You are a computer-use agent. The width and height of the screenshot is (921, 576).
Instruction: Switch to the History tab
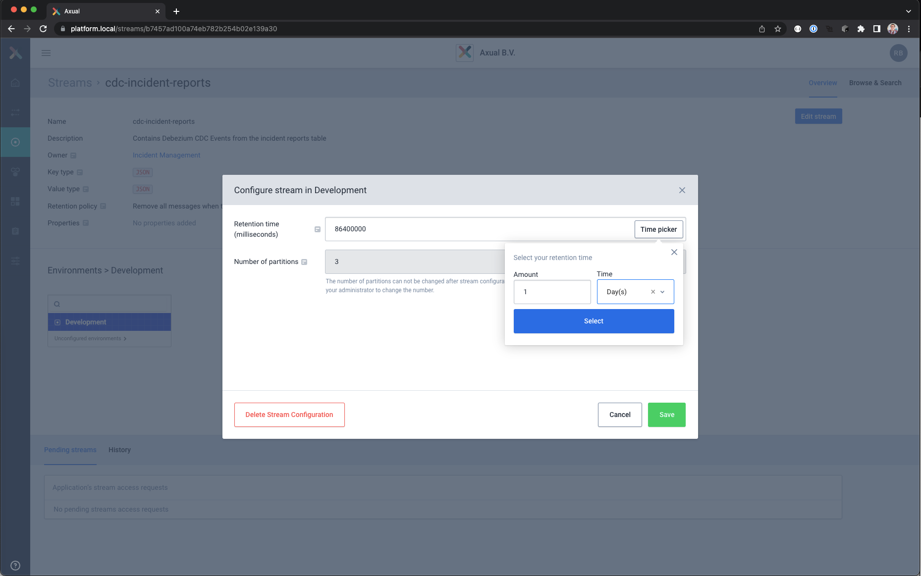(119, 450)
